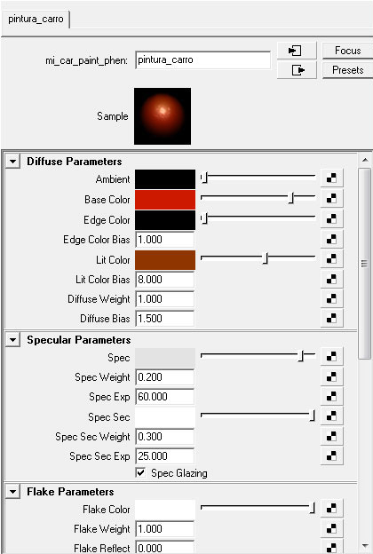Click the Base Color slider handle
Image resolution: width=373 pixels, height=554 pixels.
tap(291, 199)
